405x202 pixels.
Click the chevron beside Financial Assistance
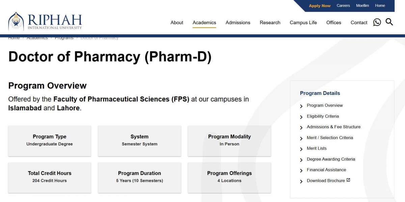[301, 170]
